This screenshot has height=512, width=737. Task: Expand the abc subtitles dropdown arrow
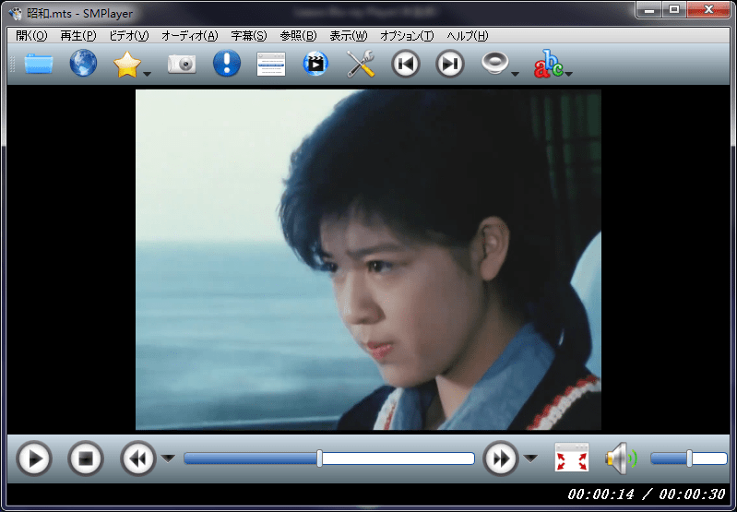pyautogui.click(x=569, y=74)
